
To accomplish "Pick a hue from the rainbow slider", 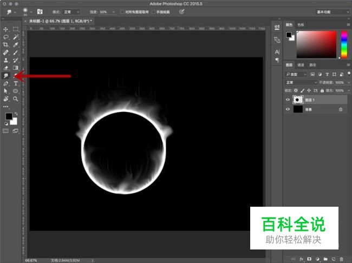I will coord(343,43).
